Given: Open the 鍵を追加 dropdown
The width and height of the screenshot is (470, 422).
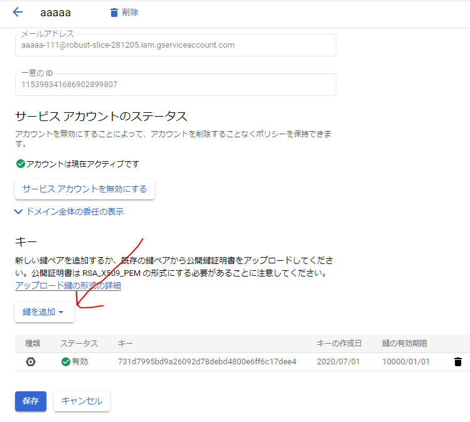Looking at the screenshot, I should pos(44,312).
